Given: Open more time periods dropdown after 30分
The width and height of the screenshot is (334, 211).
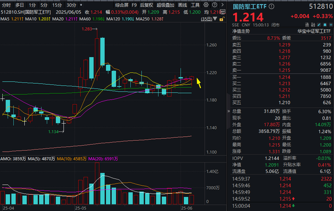Looking at the screenshot, I should pyautogui.click(x=81, y=5).
